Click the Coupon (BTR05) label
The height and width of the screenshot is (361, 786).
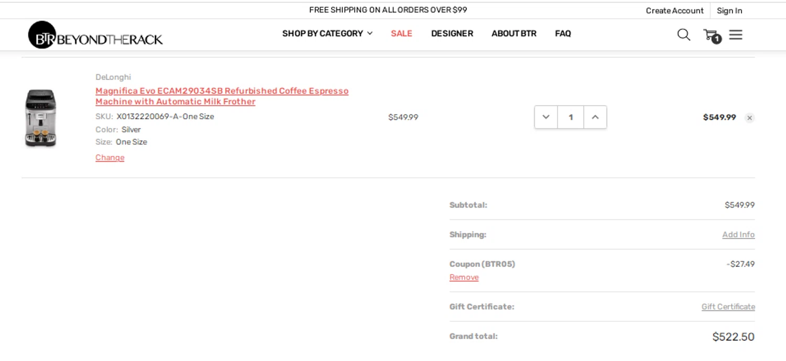point(482,264)
